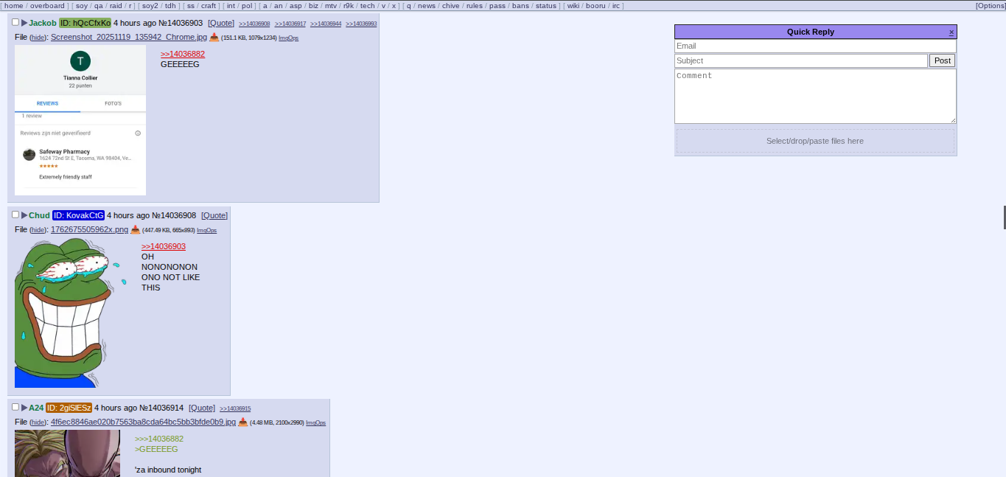1006x477 pixels.
Task: Open post menu arrow beside Jackob
Action: point(24,23)
